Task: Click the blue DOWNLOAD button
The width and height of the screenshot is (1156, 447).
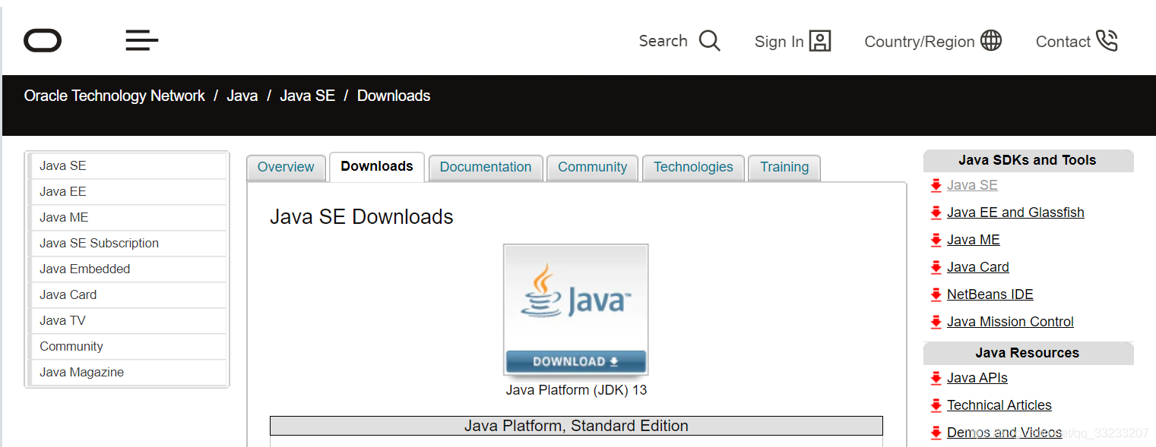Action: (575, 362)
